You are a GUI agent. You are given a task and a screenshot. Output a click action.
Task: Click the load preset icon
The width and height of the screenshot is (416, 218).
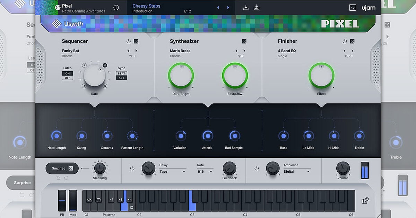pos(246,8)
